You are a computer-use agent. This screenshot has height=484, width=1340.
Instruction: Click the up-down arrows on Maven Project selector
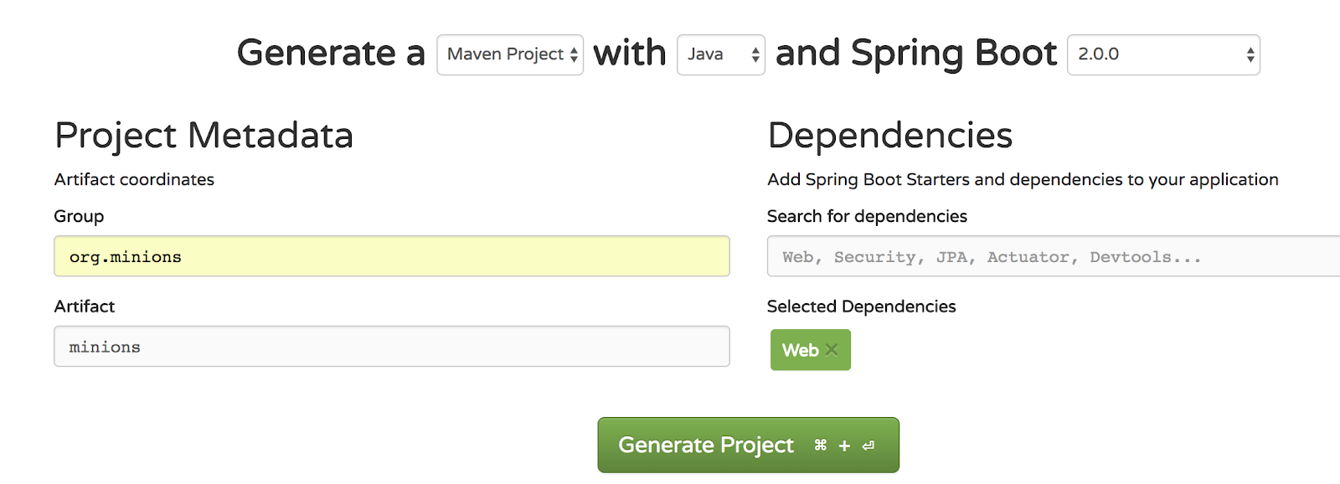[x=574, y=54]
